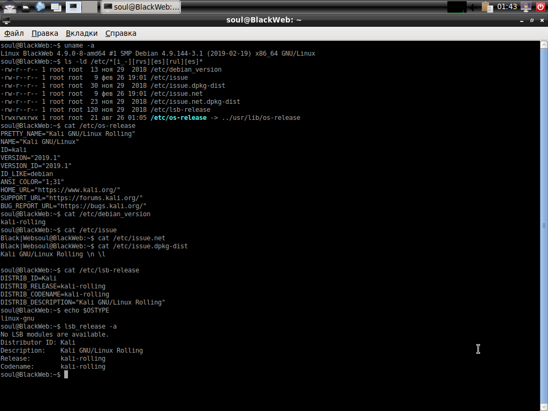Click the terminal vertical scrollbar thumb
The height and width of the screenshot is (411, 548).
point(544,225)
